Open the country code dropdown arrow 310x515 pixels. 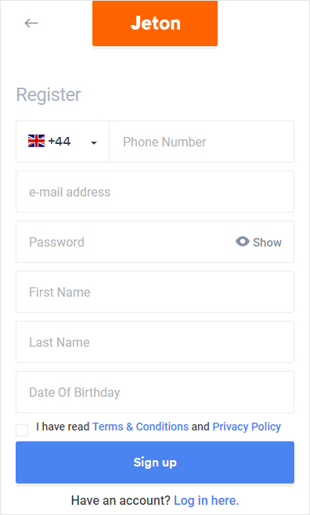[x=94, y=142]
